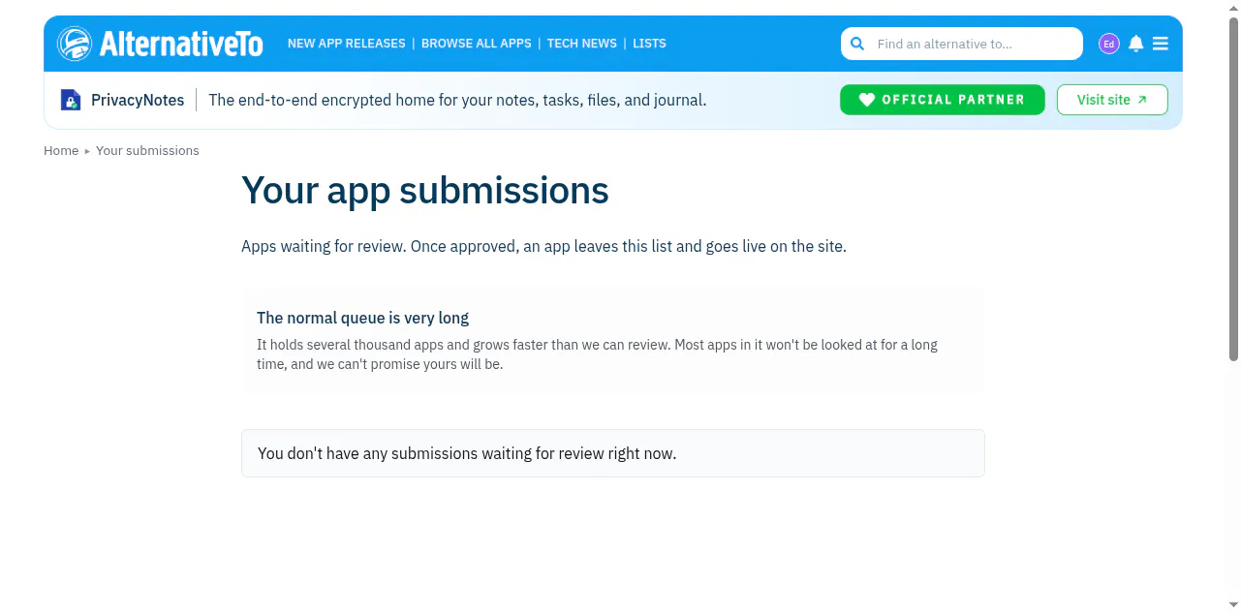Click the Your app submissions heading
Viewport: 1241px width, 614px height.
coord(425,191)
